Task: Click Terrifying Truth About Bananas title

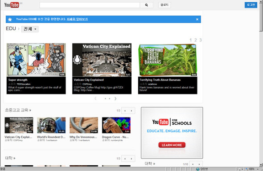Action: coord(160,80)
